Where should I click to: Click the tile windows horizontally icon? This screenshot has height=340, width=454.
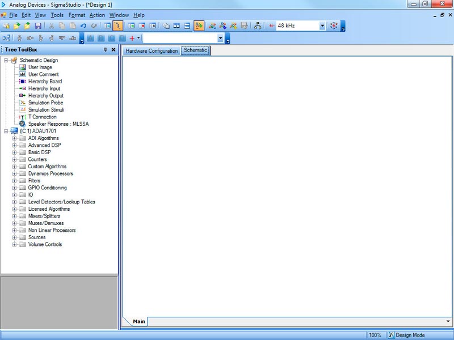coord(176,25)
